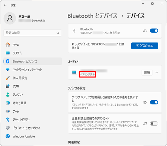The width and height of the screenshot is (167, 146).
Task: Click the として発見可能 discoverable text
Action: (x=112, y=33)
